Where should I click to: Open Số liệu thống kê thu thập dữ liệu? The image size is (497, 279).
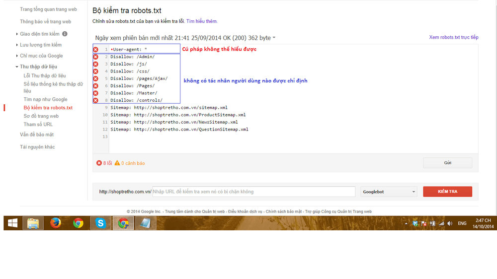pyautogui.click(x=53, y=87)
